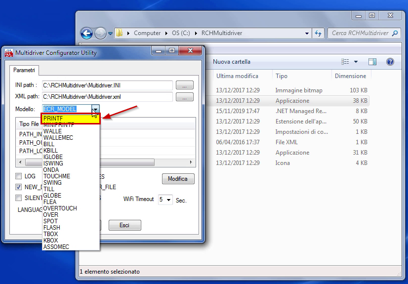The width and height of the screenshot is (408, 284).
Task: Change the Explorer view layout icon
Action: (345, 62)
